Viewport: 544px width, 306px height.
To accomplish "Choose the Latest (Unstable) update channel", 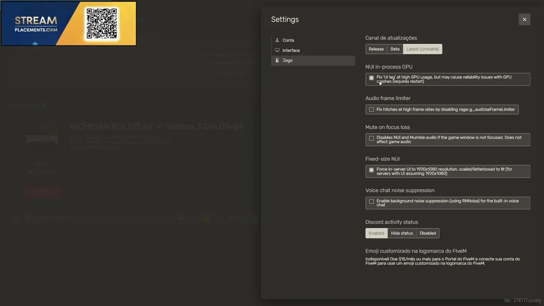I will pyautogui.click(x=422, y=49).
